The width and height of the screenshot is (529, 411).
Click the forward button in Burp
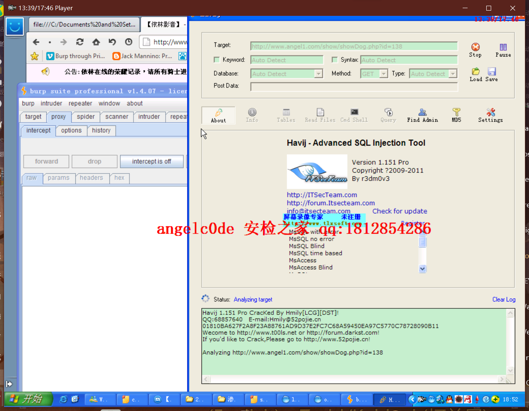[46, 161]
